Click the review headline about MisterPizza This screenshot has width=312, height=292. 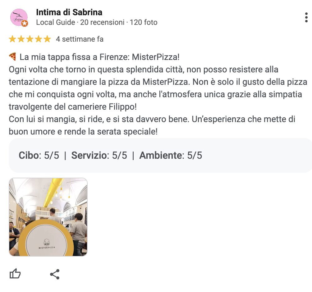[x=99, y=57]
